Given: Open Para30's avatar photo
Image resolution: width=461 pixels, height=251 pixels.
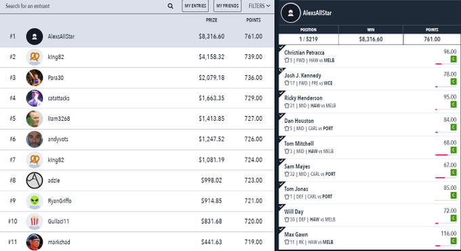Looking at the screenshot, I should (x=35, y=78).
